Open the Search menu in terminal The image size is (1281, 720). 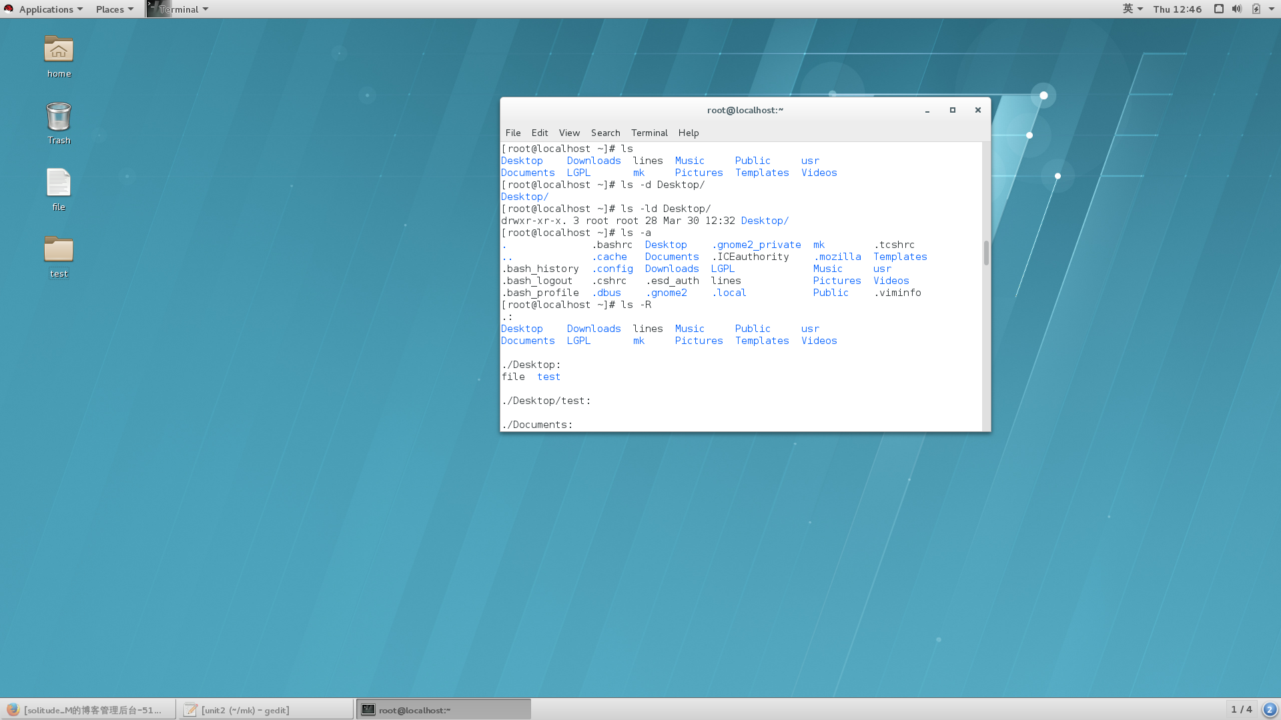tap(605, 133)
